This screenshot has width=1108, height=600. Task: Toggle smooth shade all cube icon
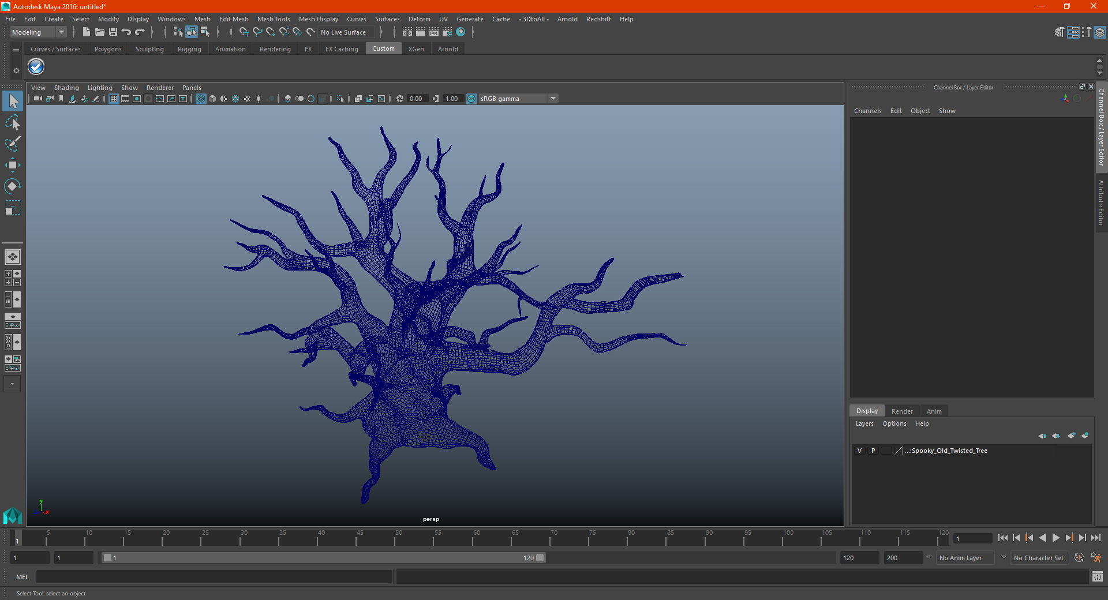coord(212,99)
